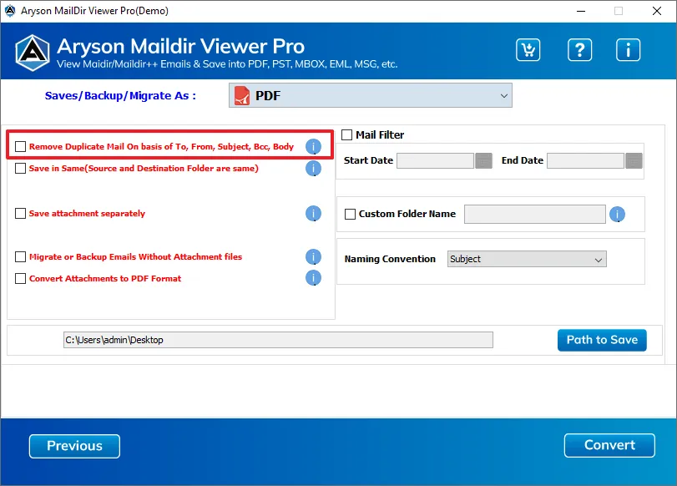This screenshot has height=486, width=677.
Task: Close the MailDir Viewer Pro window
Action: tap(657, 11)
